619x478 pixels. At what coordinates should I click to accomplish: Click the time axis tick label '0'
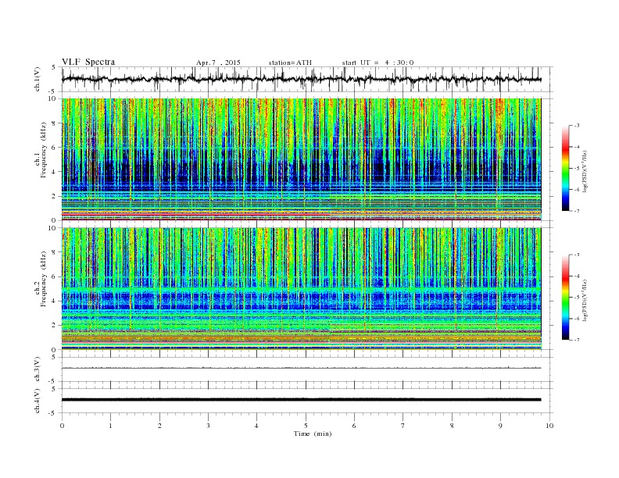coord(62,426)
